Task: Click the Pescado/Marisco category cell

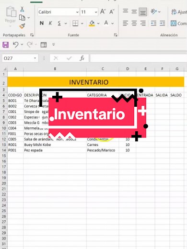Action: pos(103,150)
